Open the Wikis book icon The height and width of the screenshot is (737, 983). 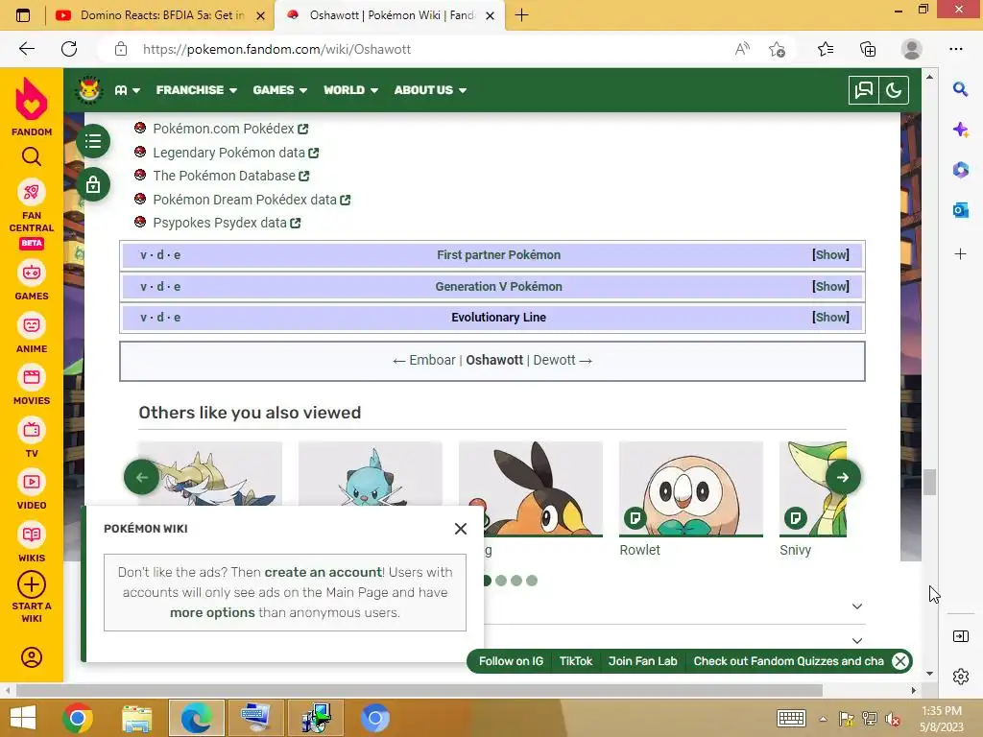click(x=32, y=535)
